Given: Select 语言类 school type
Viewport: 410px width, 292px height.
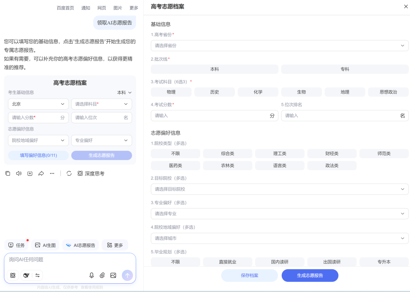Looking at the screenshot, I should pos(279,166).
